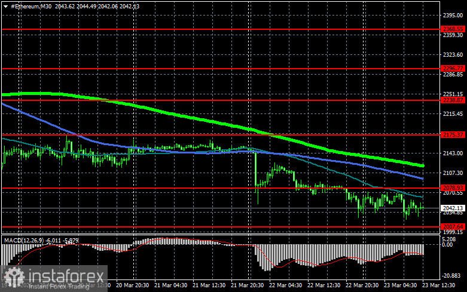The height and width of the screenshot is (292, 467).
Task: Select the 21 Mar 20:30 time axis label
Action: pyautogui.click(x=247, y=285)
